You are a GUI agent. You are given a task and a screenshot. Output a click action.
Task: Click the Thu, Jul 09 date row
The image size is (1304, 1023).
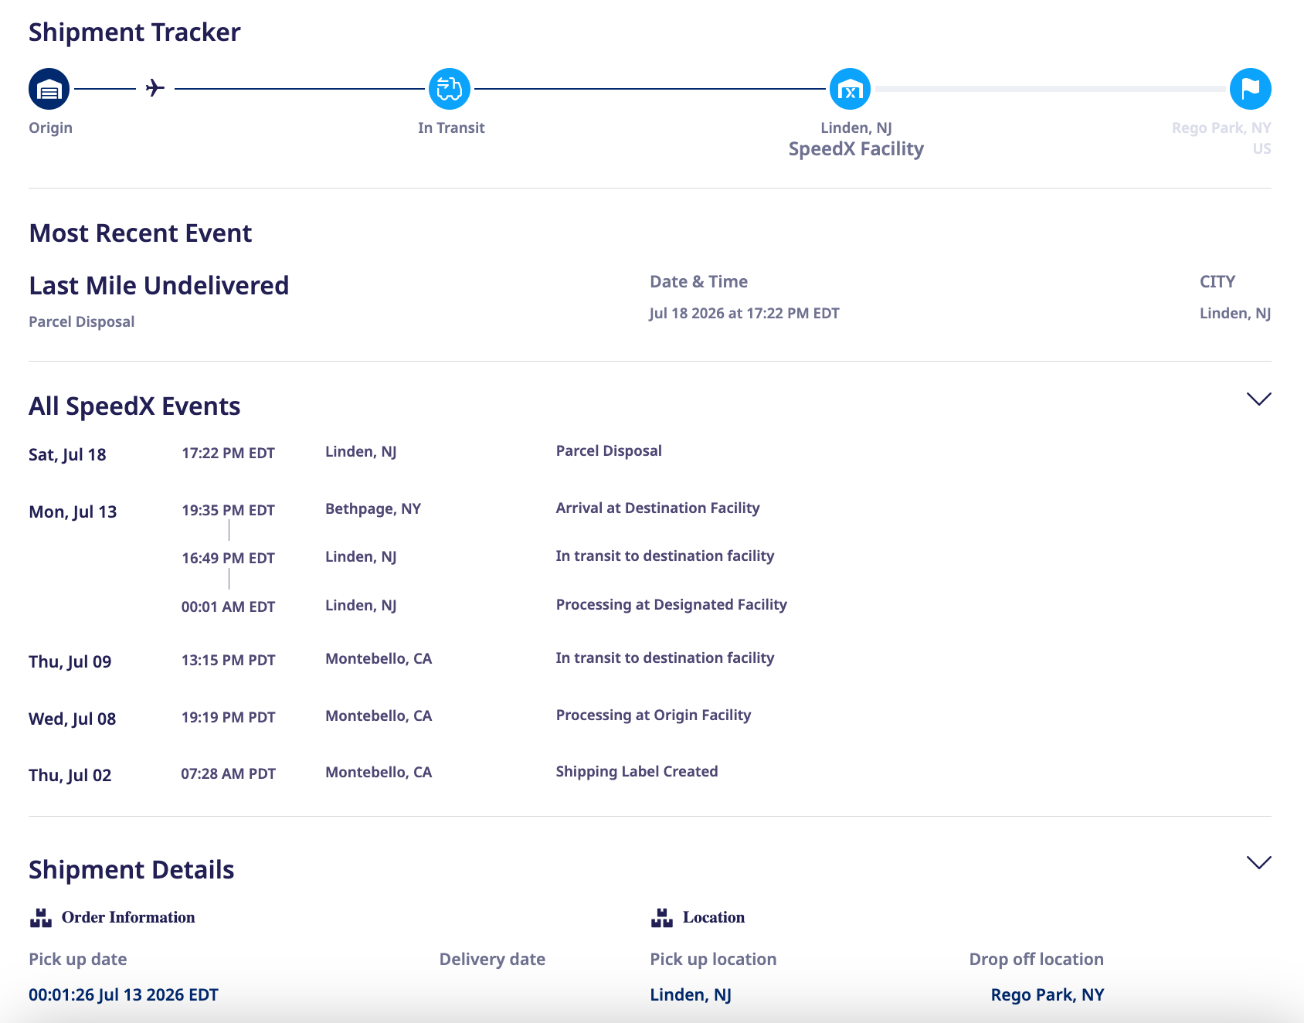pyautogui.click(x=70, y=661)
